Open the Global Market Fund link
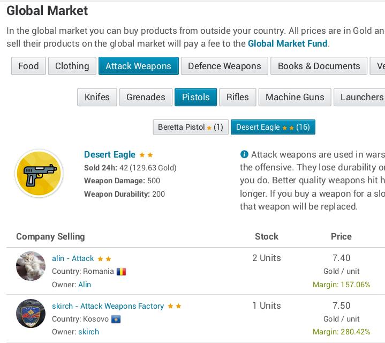Viewport: 385px width, 343px height. point(288,43)
